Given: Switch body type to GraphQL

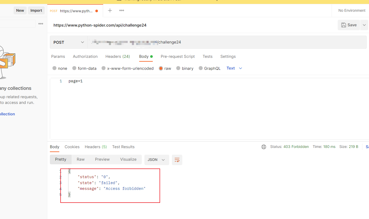Looking at the screenshot, I should pos(201,68).
